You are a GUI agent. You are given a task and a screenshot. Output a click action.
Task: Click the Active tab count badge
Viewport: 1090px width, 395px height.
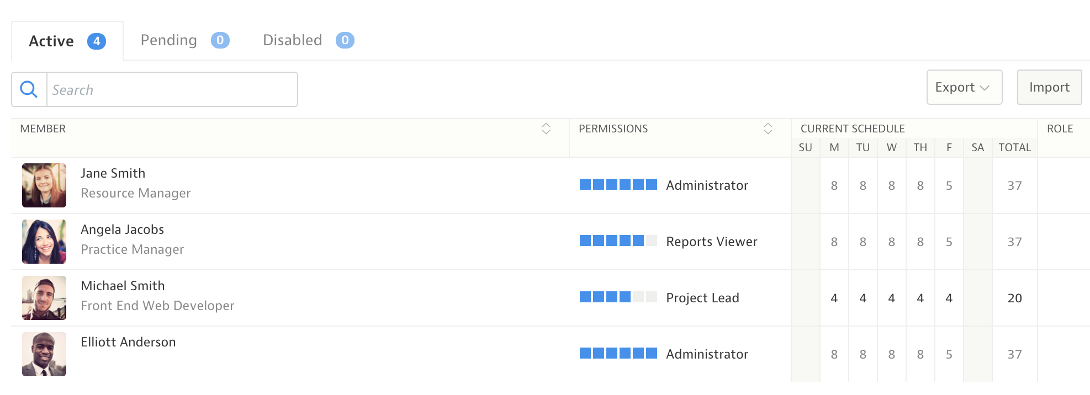(97, 41)
